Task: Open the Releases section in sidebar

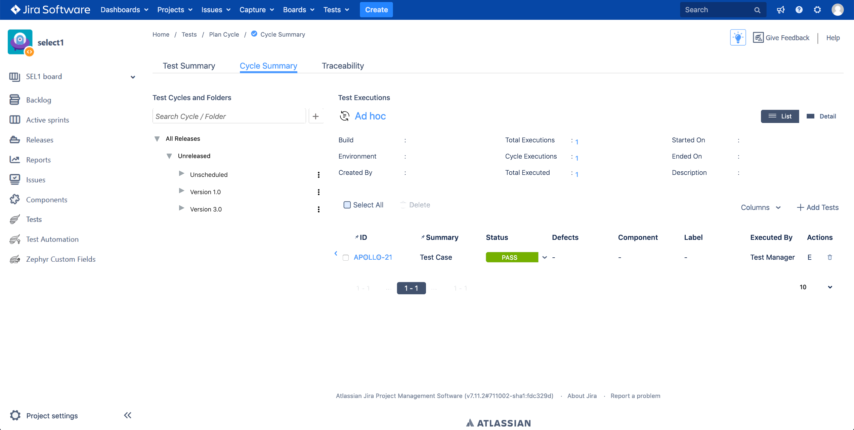Action: click(x=40, y=140)
